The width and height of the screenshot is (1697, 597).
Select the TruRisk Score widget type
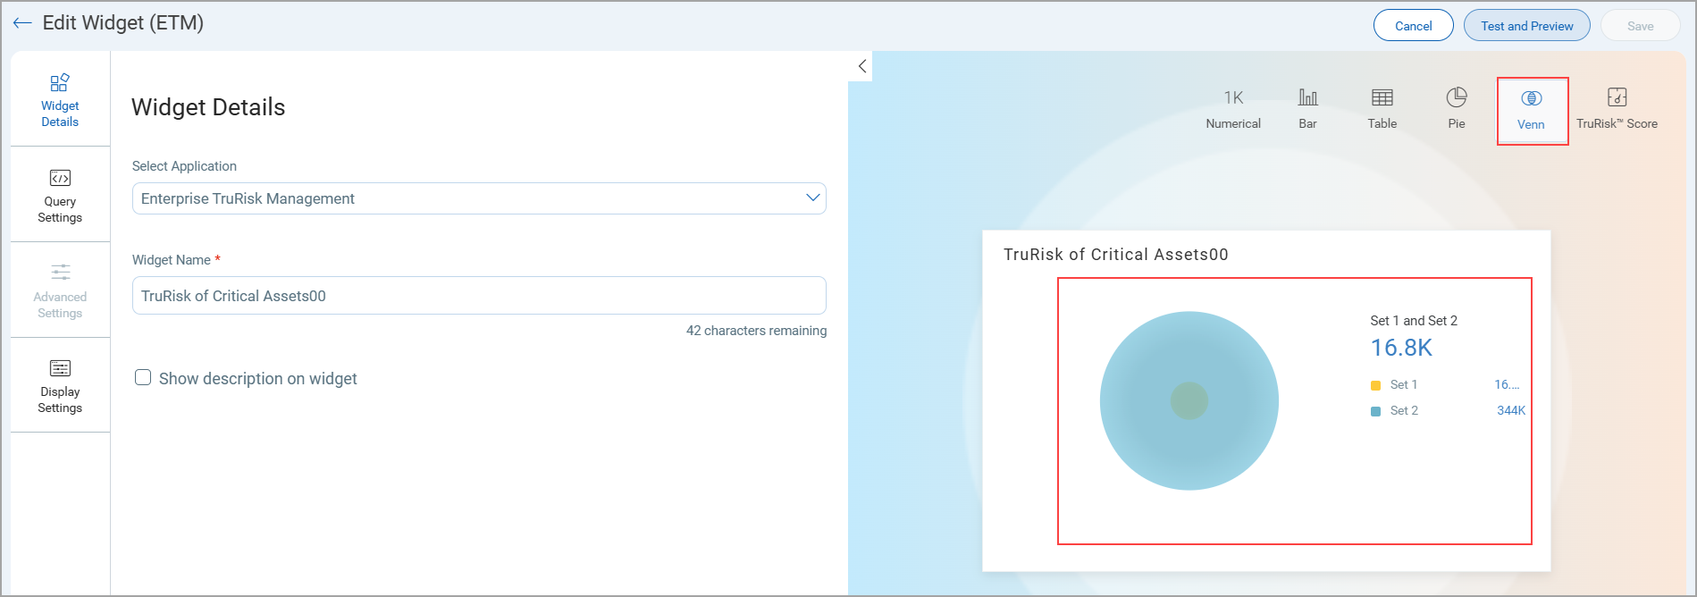point(1617,109)
